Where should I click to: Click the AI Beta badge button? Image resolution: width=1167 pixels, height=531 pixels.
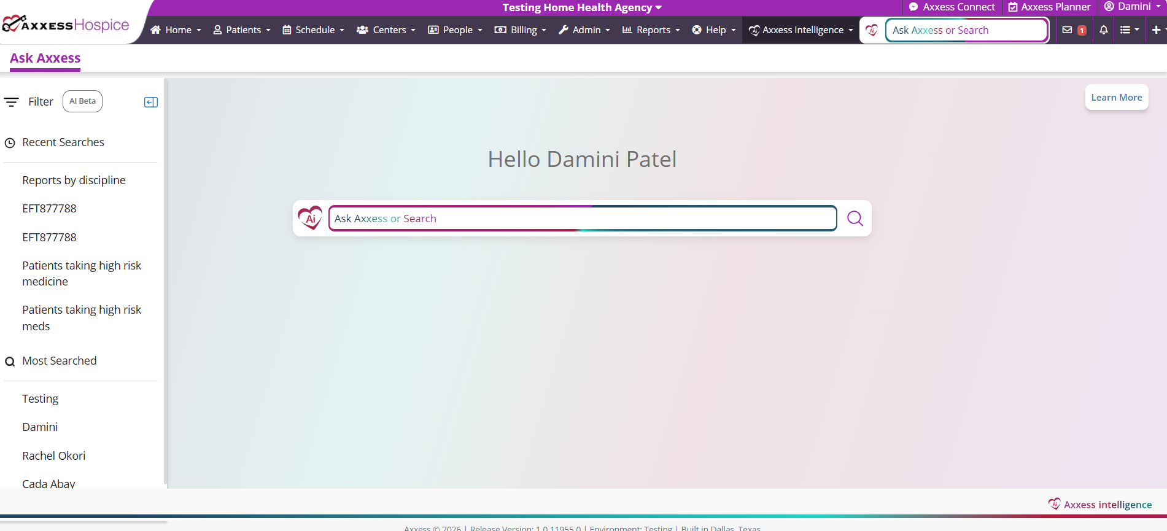click(x=82, y=101)
